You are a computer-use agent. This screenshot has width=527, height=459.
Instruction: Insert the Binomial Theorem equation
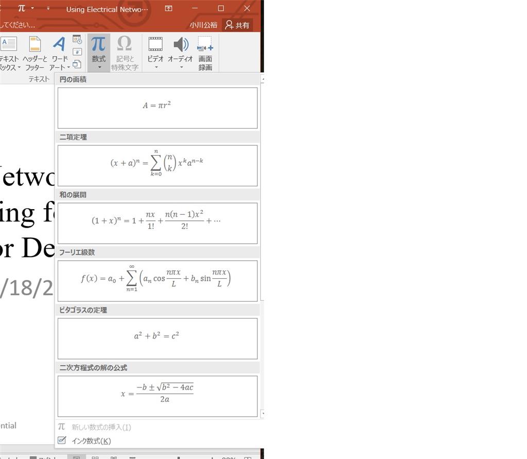(157, 165)
